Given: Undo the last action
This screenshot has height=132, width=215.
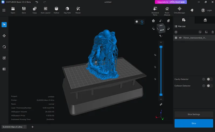Looking at the screenshot, I should [x=37, y=2].
